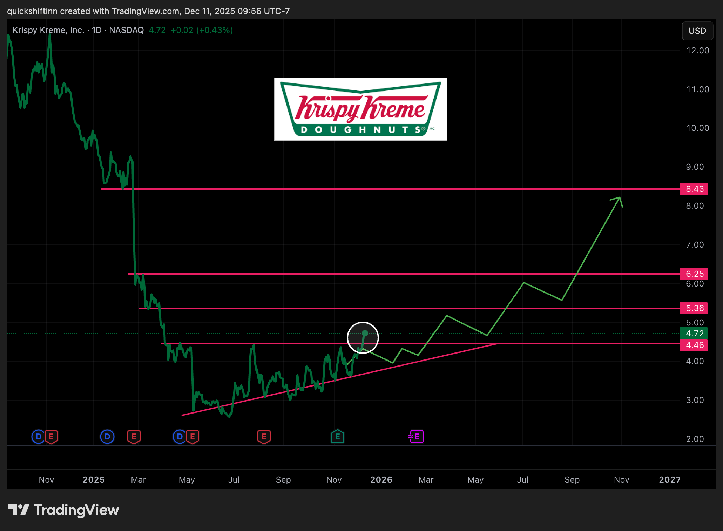723x531 pixels.
Task: Click the green 4.72 current price label
Action: (694, 333)
